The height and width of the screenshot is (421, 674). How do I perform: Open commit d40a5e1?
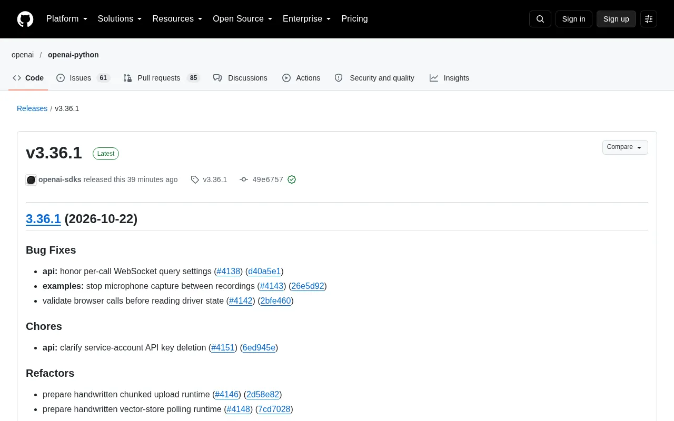(x=264, y=272)
